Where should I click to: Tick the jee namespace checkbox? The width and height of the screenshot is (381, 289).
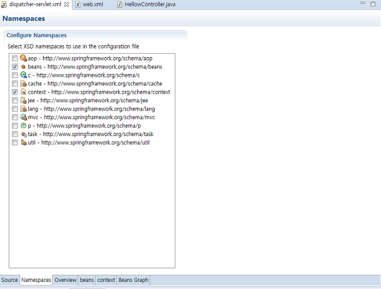15,100
